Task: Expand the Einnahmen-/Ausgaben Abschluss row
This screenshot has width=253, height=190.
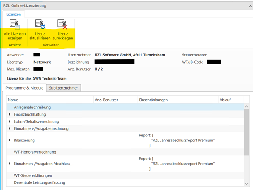Action: coord(10,164)
